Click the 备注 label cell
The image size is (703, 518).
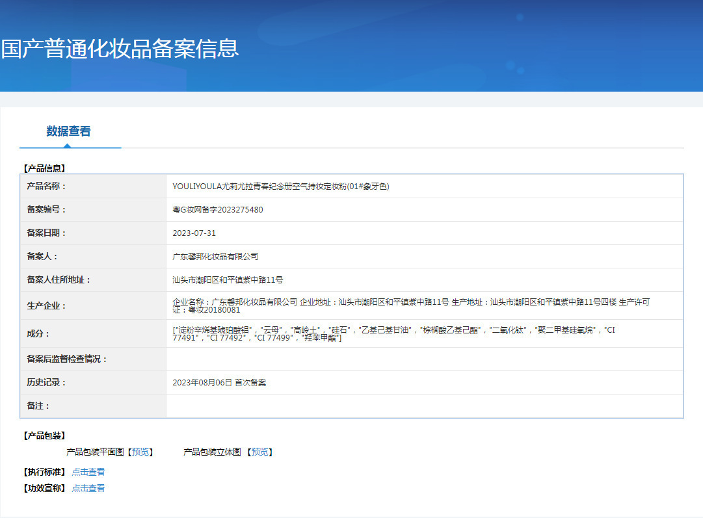click(x=93, y=406)
